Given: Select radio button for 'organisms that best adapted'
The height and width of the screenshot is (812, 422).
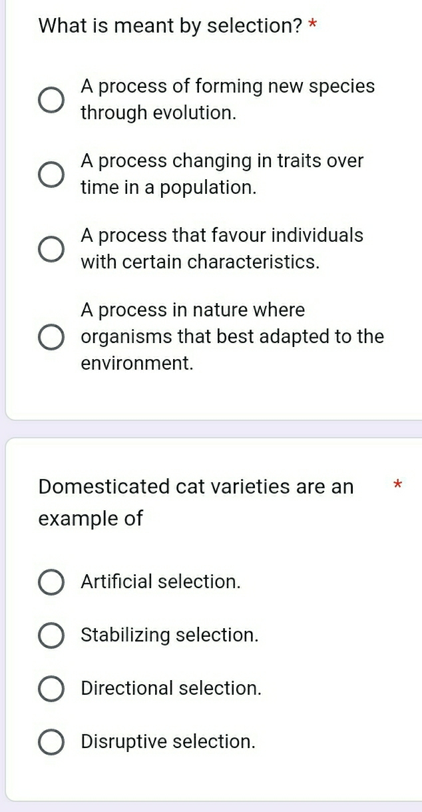Looking at the screenshot, I should pyautogui.click(x=51, y=337).
